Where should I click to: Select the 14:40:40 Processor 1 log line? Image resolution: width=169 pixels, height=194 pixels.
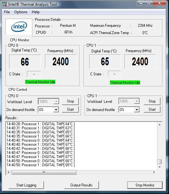(x=41, y=144)
